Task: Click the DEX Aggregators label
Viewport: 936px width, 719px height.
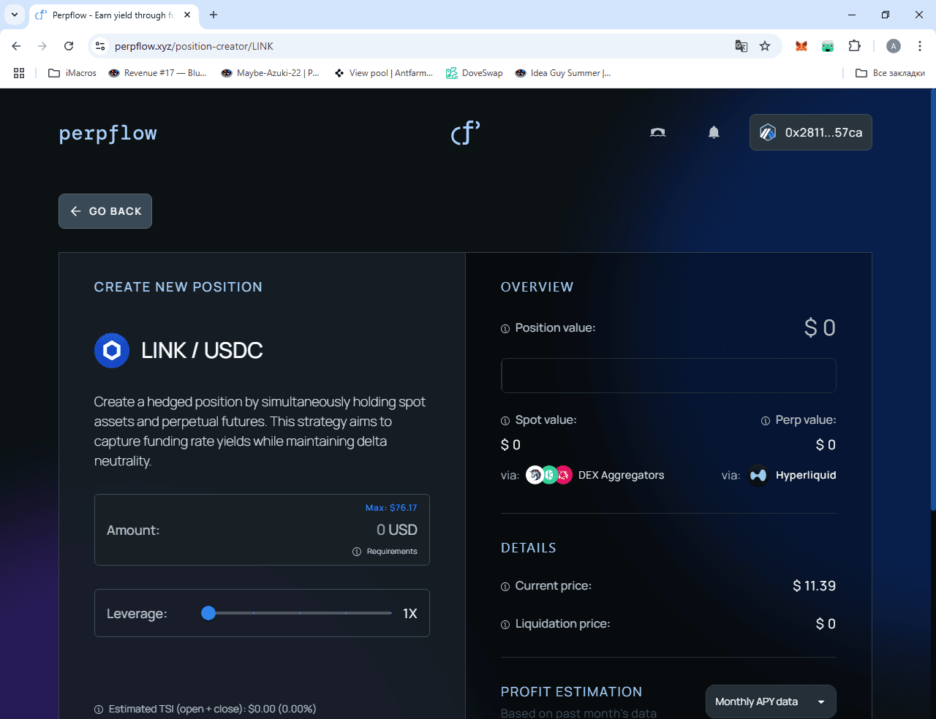Action: [x=622, y=475]
